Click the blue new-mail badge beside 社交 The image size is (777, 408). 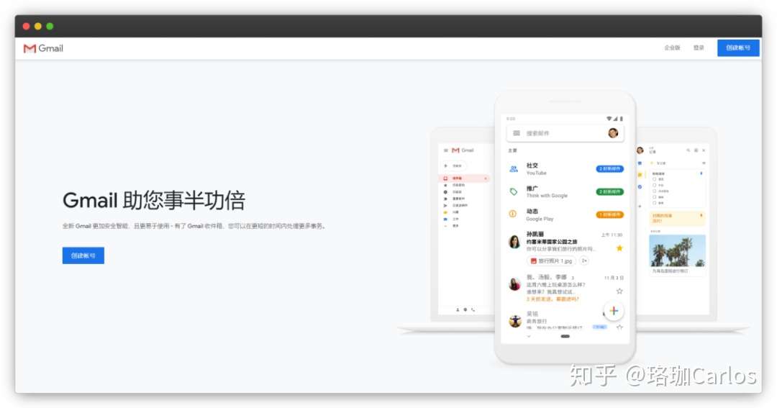[609, 168]
